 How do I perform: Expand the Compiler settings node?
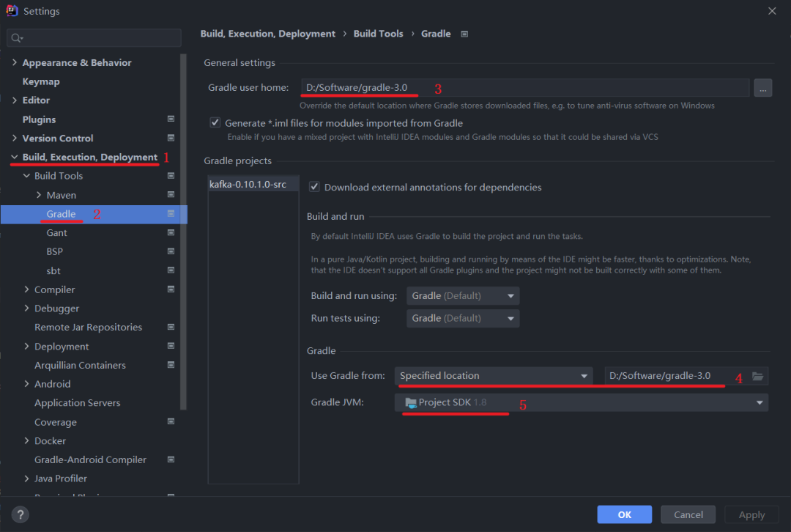pyautogui.click(x=27, y=289)
